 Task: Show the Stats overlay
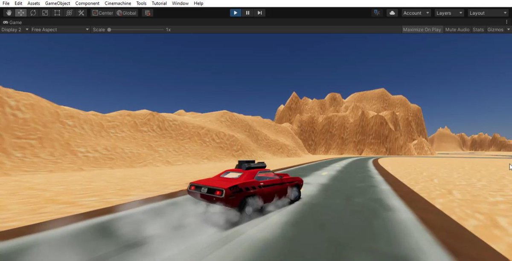point(478,29)
